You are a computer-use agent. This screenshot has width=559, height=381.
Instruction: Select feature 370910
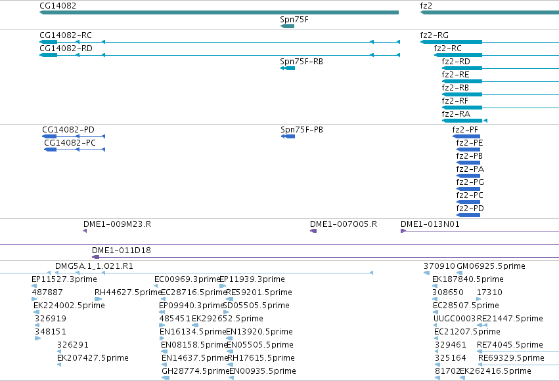[427, 273]
